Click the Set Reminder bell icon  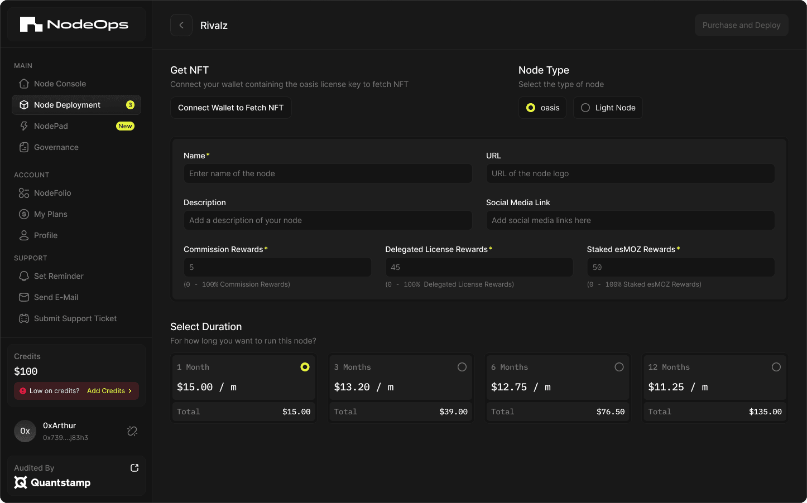click(x=24, y=276)
